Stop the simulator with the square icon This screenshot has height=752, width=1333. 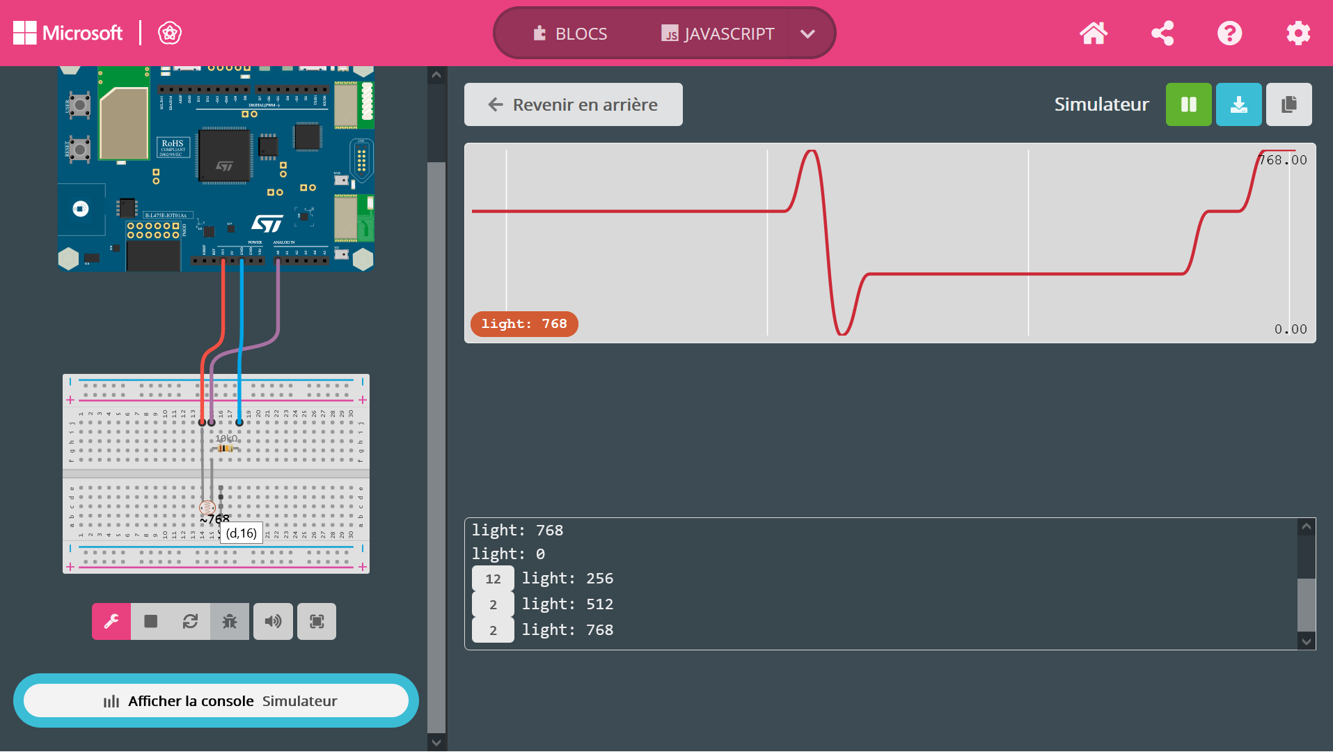[150, 621]
